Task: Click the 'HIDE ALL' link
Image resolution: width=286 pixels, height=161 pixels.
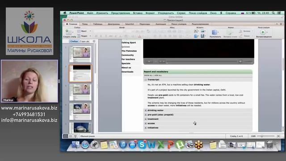Action: click(158, 76)
